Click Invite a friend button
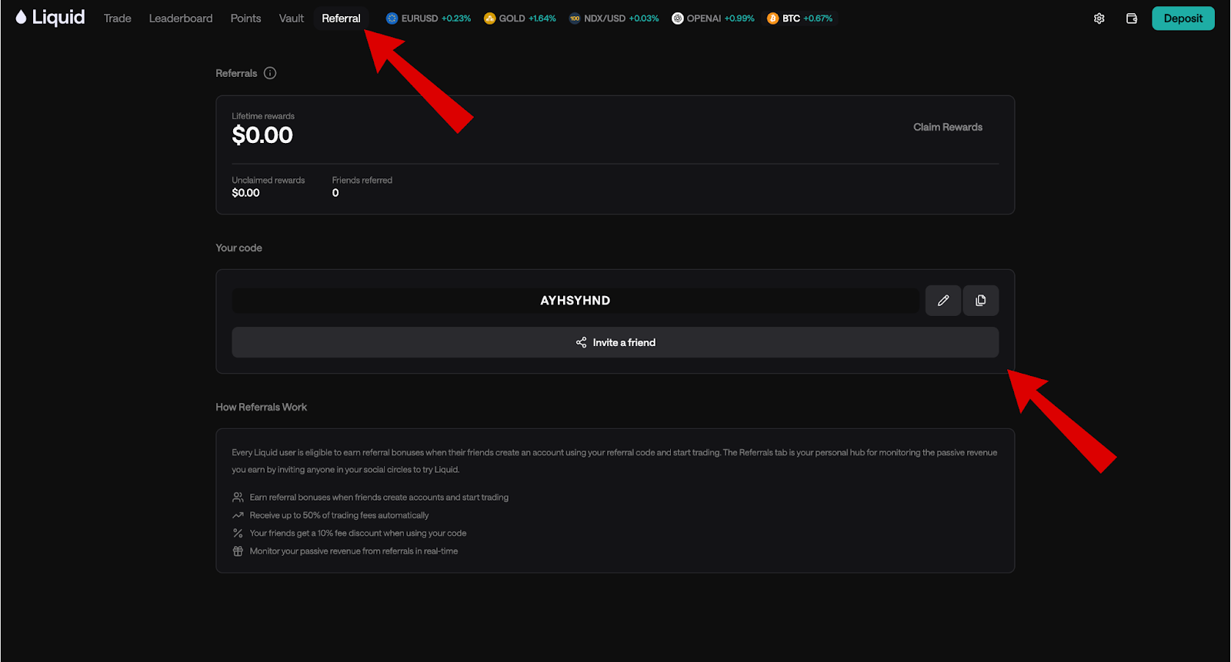Viewport: 1231px width, 662px height. pyautogui.click(x=615, y=342)
